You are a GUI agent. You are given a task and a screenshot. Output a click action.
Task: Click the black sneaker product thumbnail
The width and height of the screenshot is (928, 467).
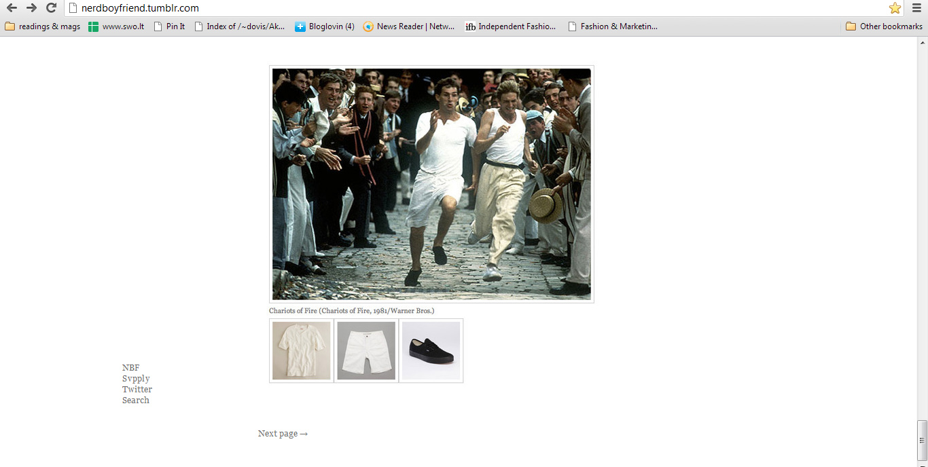[431, 350]
